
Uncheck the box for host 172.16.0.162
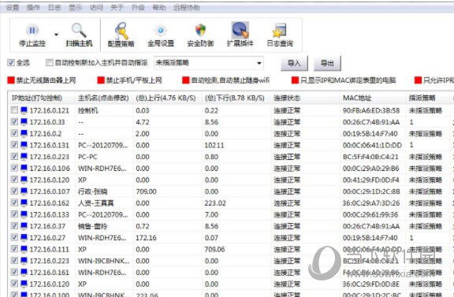[14, 202]
